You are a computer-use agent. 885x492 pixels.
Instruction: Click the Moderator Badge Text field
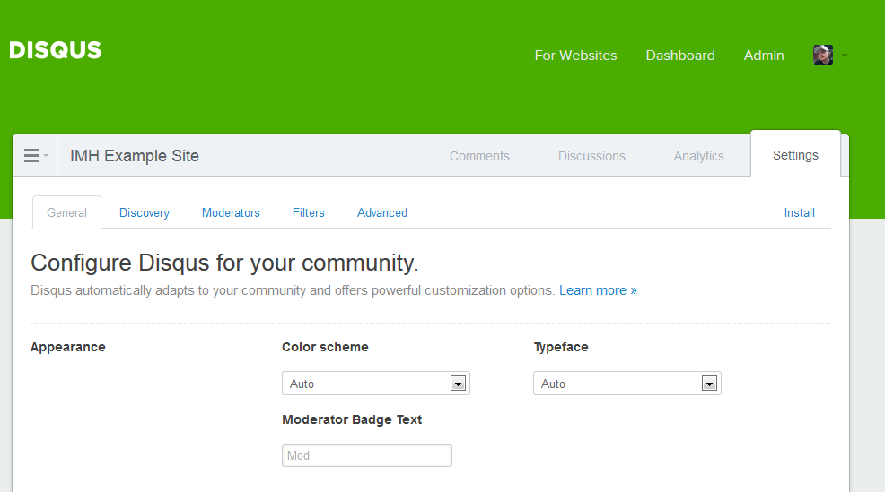point(366,455)
